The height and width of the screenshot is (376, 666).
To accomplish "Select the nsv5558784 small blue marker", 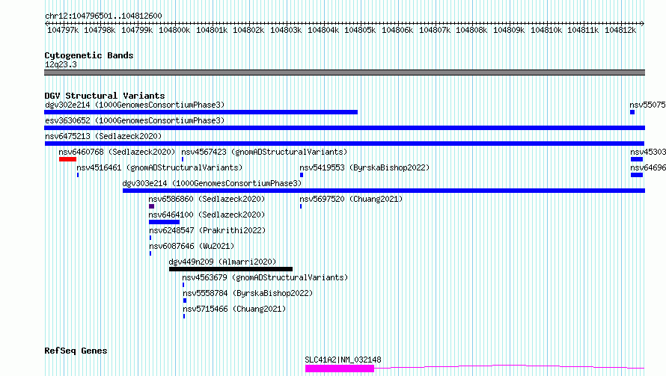I will pos(185,301).
